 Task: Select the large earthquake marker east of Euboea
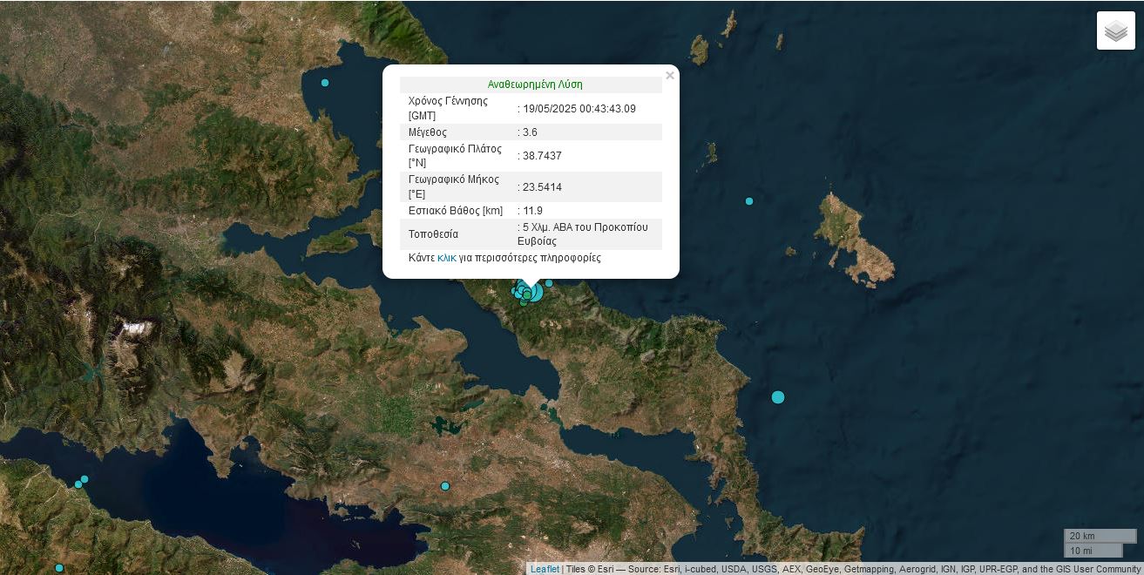coord(778,397)
